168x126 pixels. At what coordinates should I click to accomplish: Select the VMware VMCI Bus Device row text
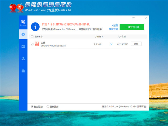click(x=53, y=46)
